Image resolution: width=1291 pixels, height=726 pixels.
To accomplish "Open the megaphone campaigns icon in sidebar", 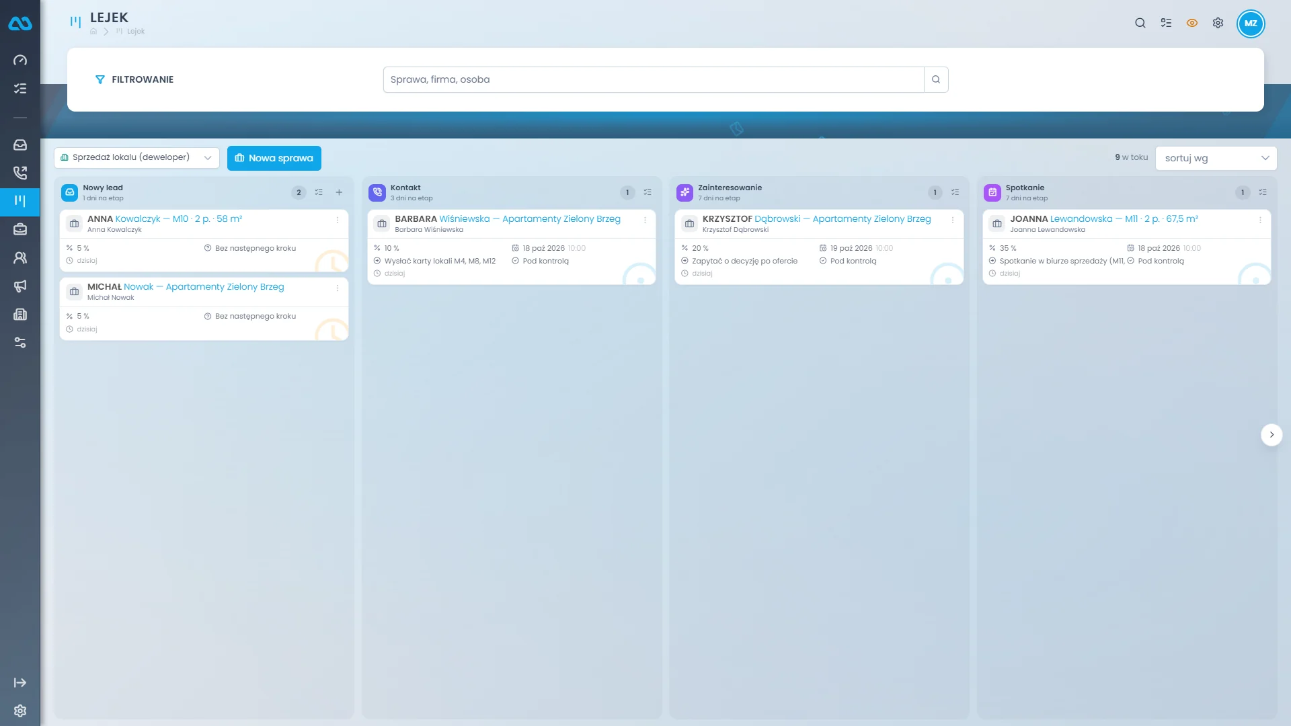I will [x=20, y=286].
